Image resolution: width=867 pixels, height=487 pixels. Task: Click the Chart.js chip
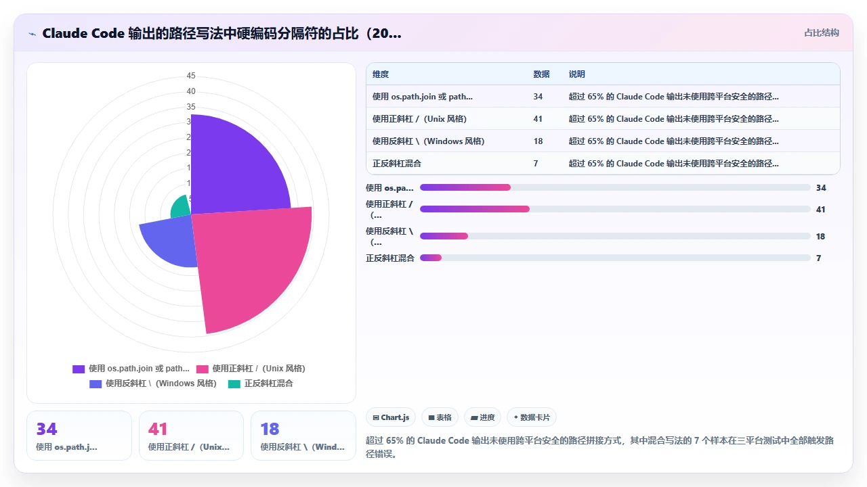click(x=391, y=417)
